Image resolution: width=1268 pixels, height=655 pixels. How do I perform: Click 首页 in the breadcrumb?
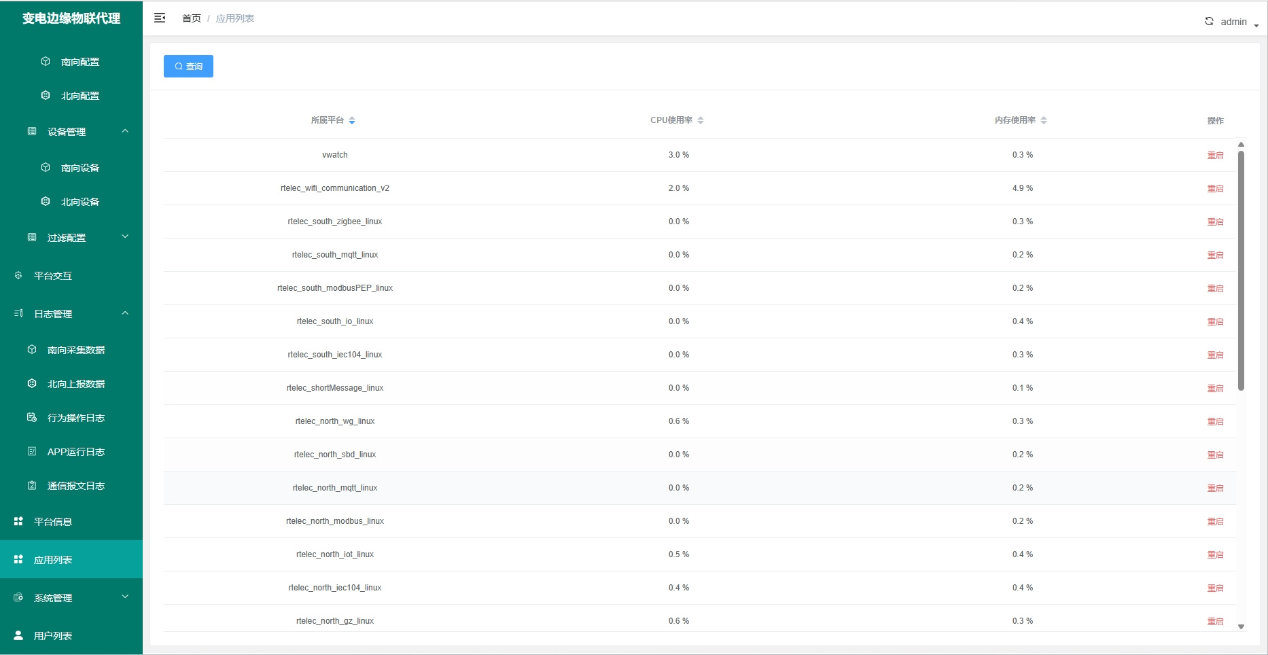191,18
